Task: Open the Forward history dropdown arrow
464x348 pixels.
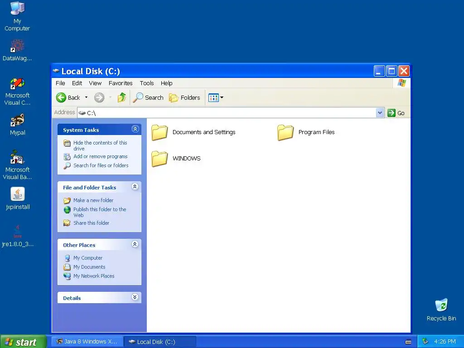Action: point(111,97)
